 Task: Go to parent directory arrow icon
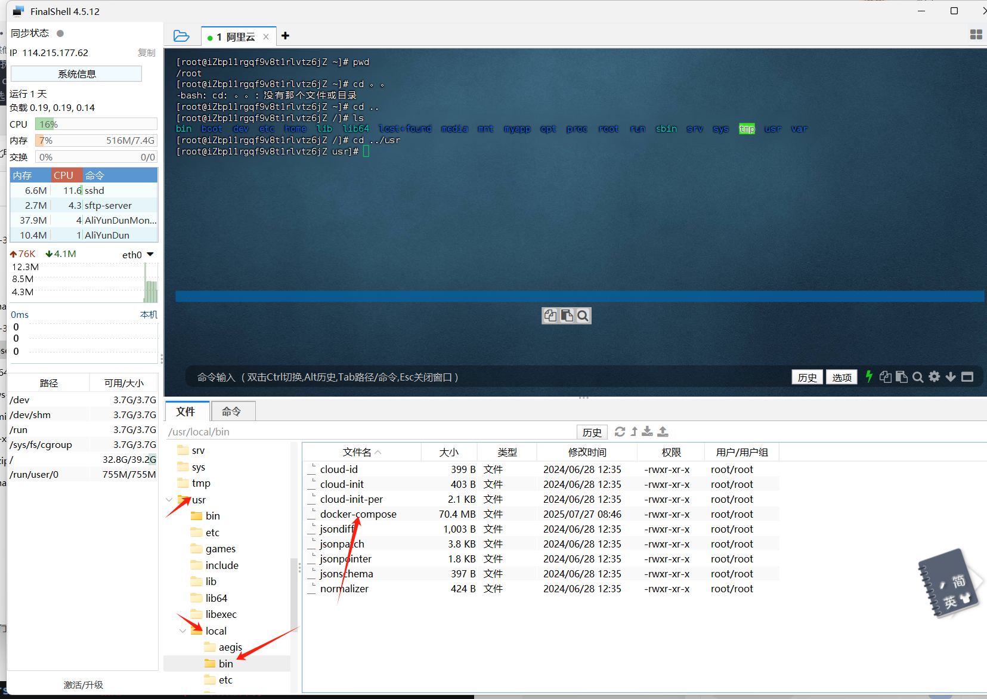tap(634, 431)
